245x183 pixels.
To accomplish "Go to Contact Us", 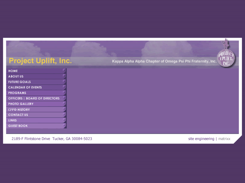I will [x=36, y=115].
